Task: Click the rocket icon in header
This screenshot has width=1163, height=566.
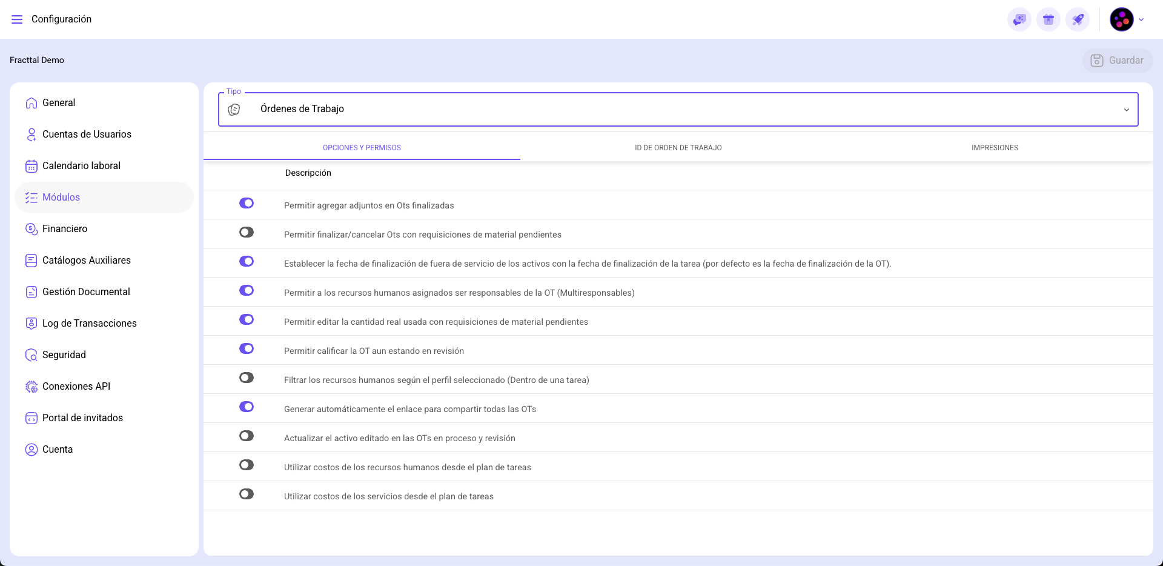Action: (1078, 19)
